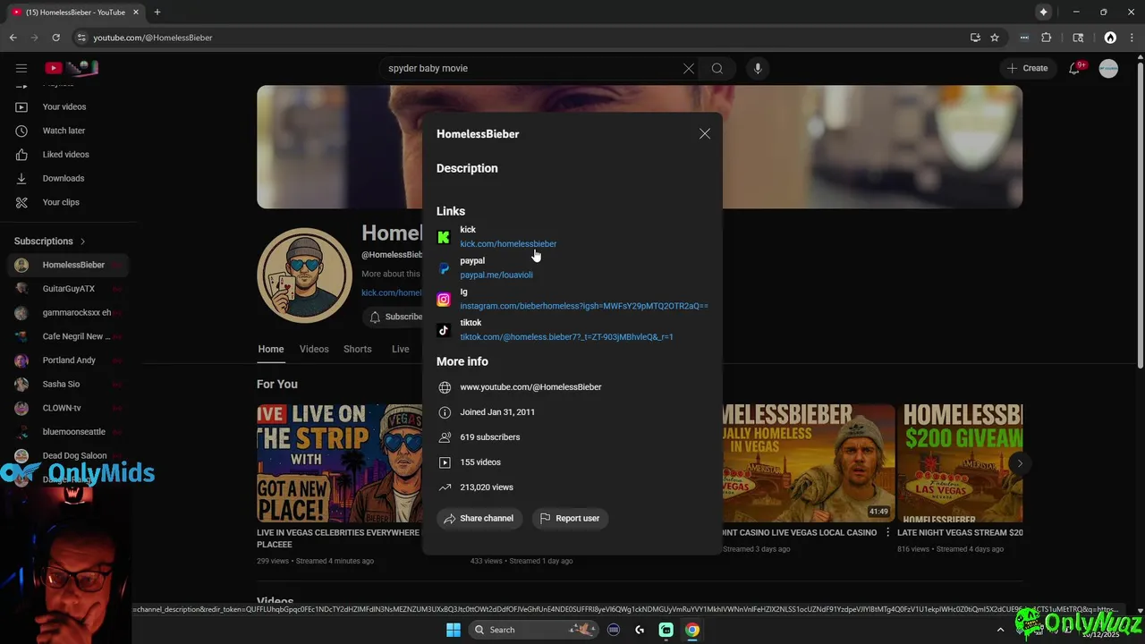Open the $200 Giveaway video thumbnail
This screenshot has height=644, width=1145.
tap(960, 462)
